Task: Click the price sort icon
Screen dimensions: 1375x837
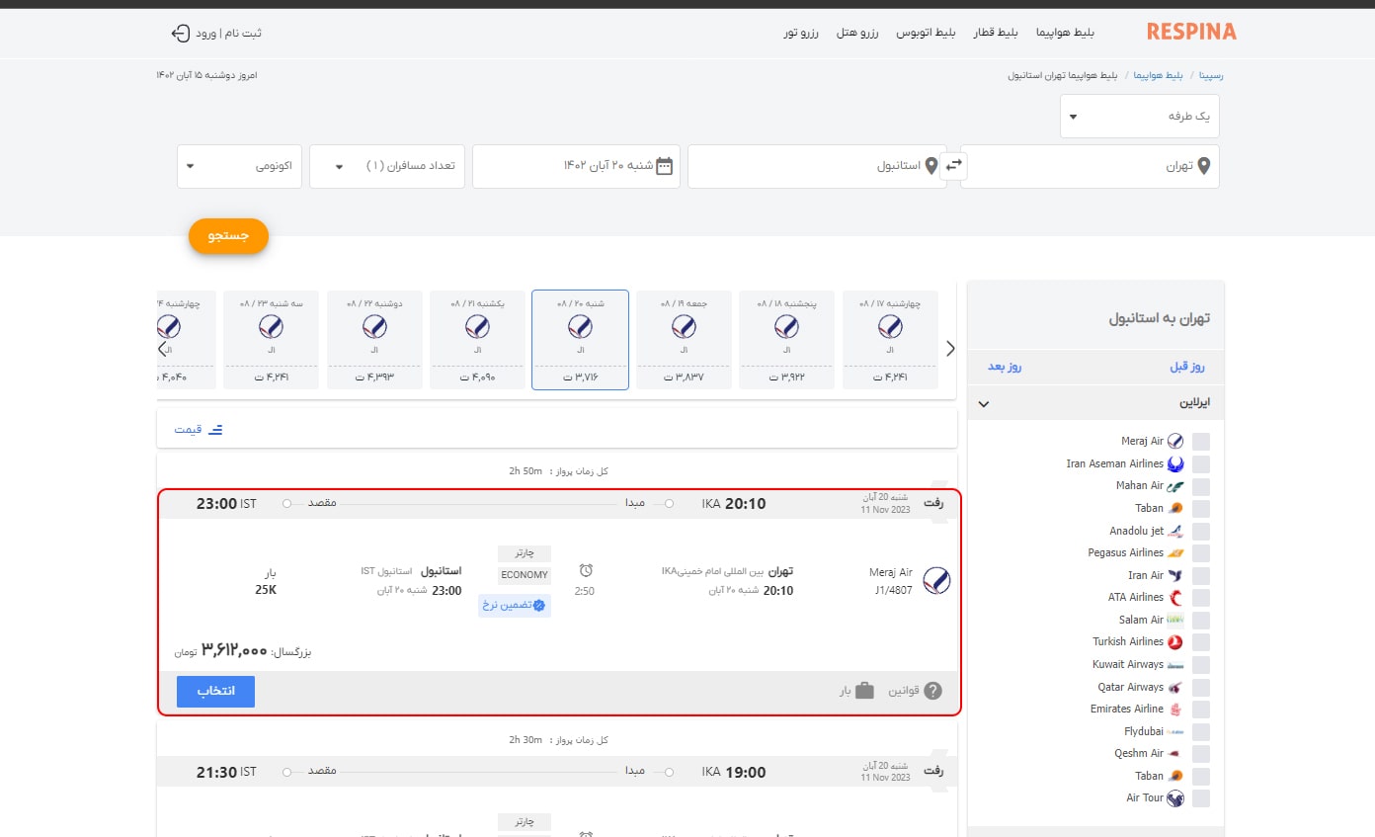Action: point(215,429)
